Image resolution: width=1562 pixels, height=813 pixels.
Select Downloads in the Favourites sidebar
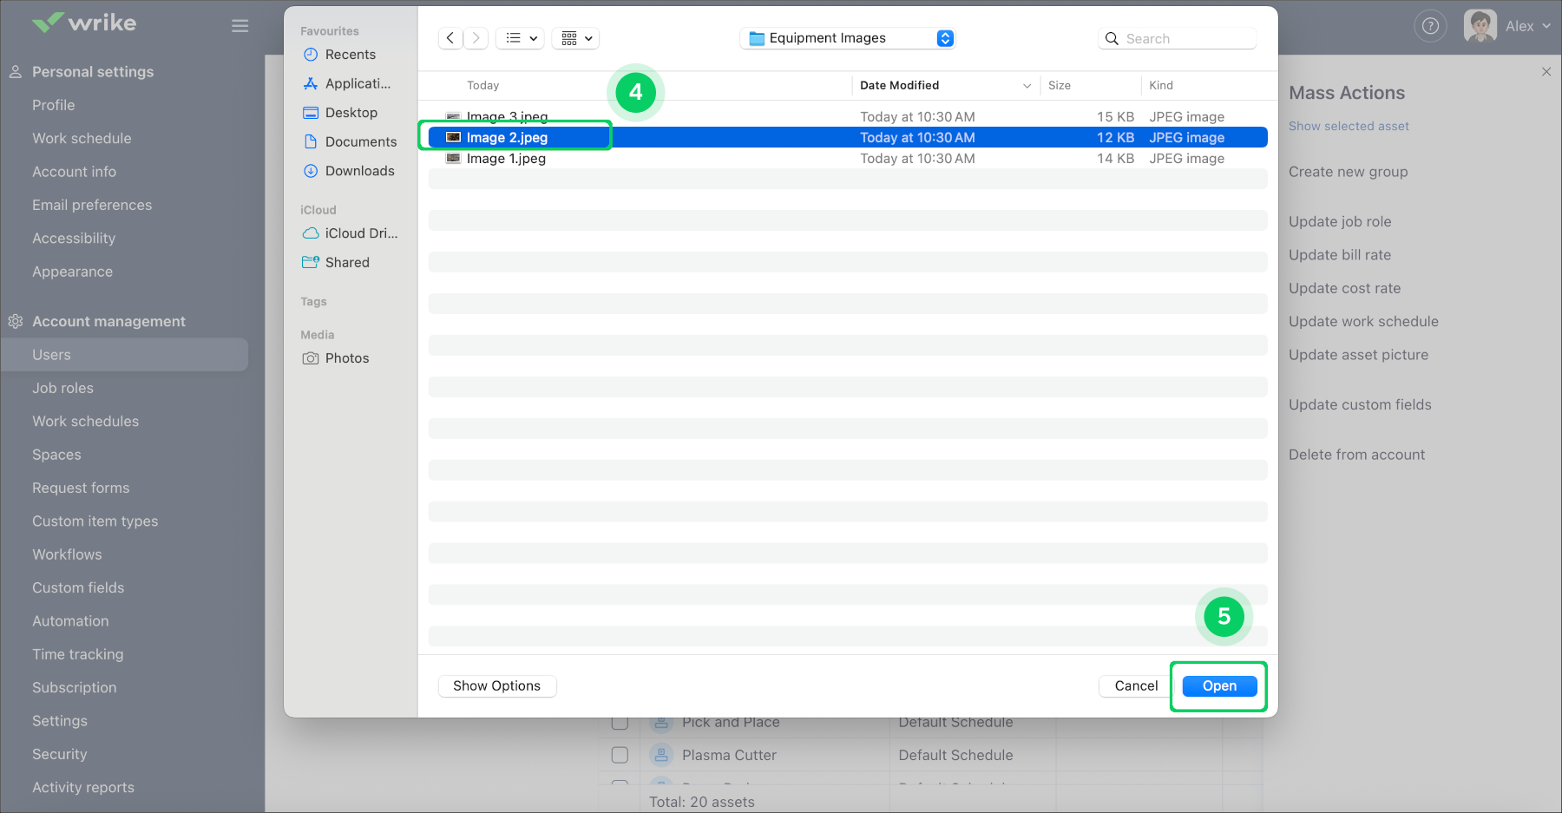359,171
